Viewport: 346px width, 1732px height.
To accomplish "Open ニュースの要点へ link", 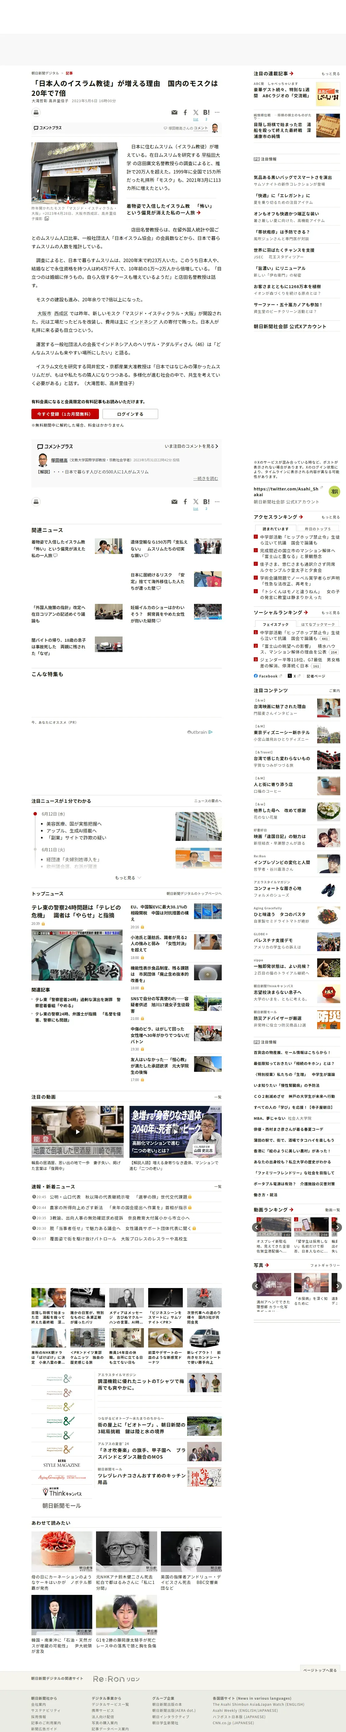I will coord(208,801).
